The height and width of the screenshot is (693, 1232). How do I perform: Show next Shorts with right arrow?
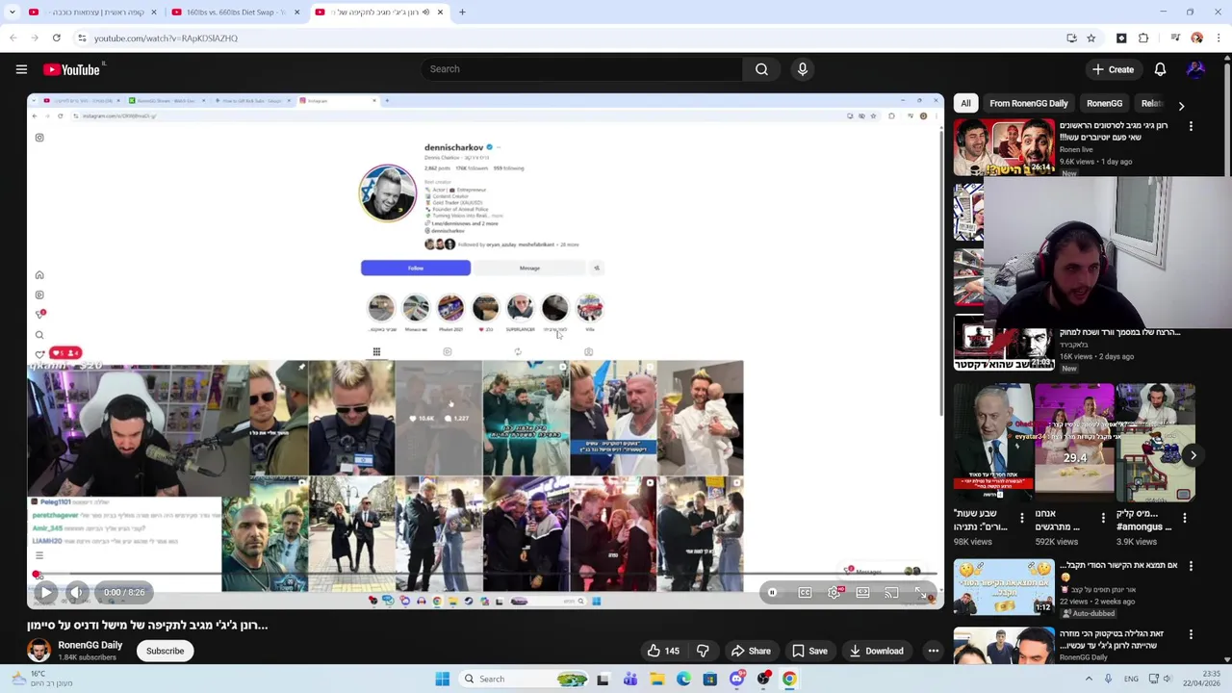(x=1193, y=455)
